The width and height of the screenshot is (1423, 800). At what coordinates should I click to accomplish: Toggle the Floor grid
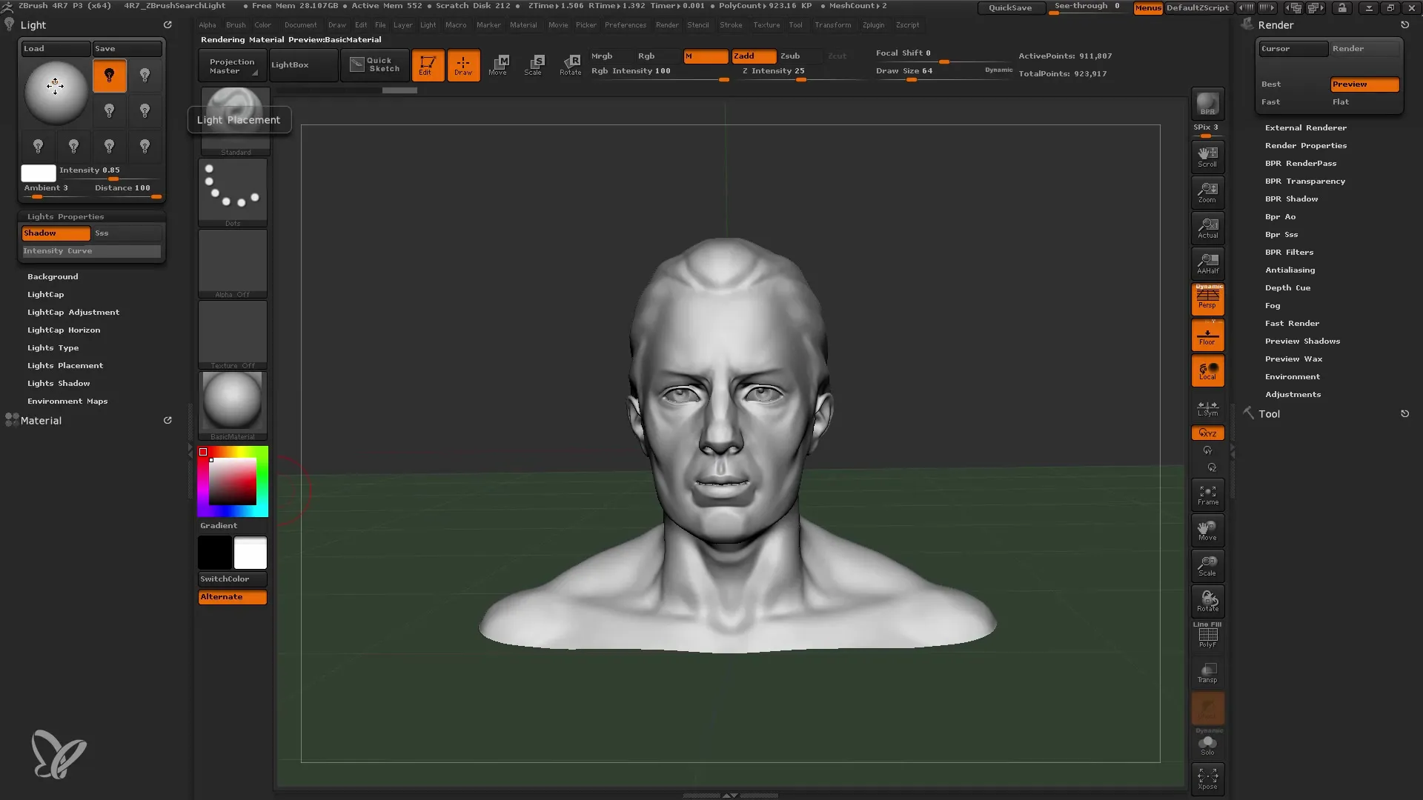pos(1207,335)
